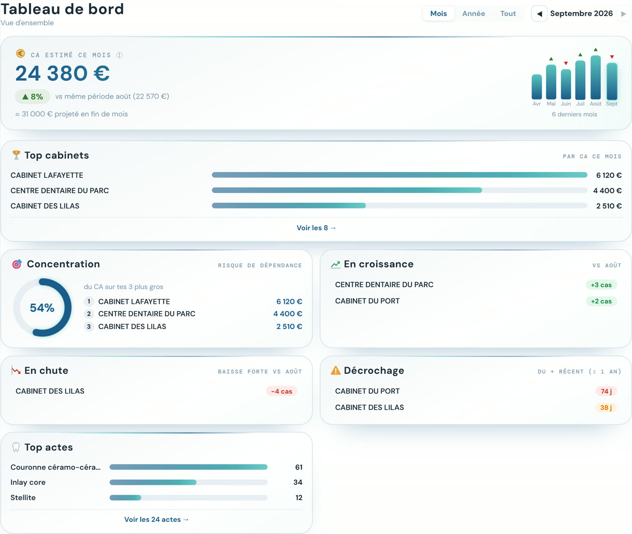Click the euro coin icon beside CA estimé
The height and width of the screenshot is (534, 632).
tap(20, 54)
